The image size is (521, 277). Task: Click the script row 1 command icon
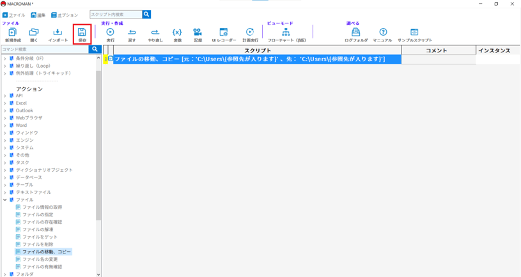pos(111,59)
